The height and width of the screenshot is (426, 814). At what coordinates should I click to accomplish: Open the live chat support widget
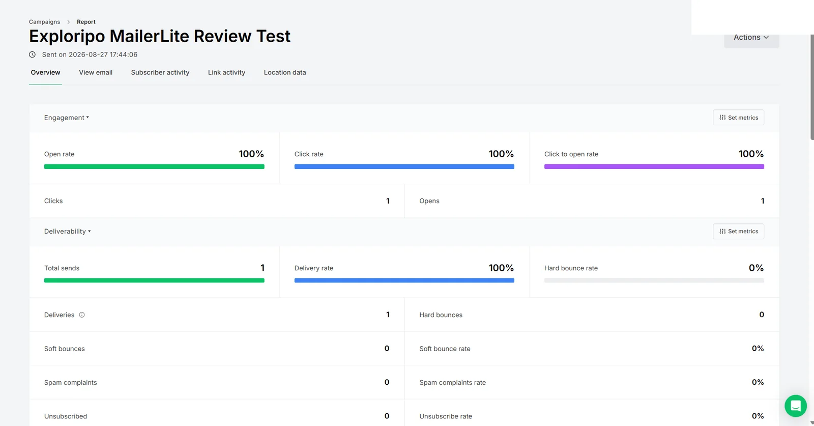coord(796,406)
